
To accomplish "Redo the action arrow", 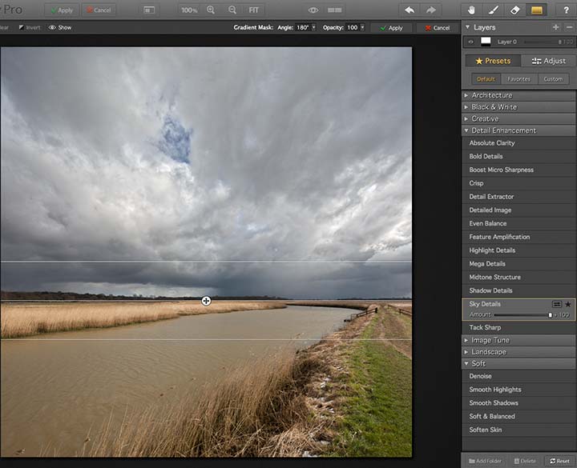I will click(431, 10).
